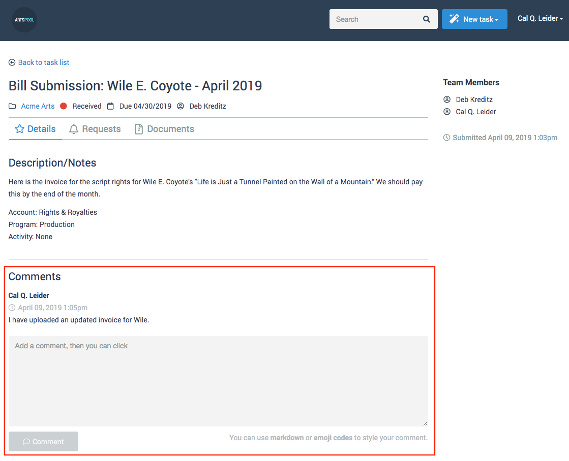Click the ArtsPool logo

pos(24,20)
